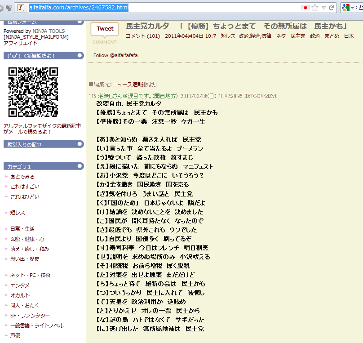363x343 pixels.
Task: Click the QR code image in sidebar
Action: pyautogui.click(x=33, y=92)
